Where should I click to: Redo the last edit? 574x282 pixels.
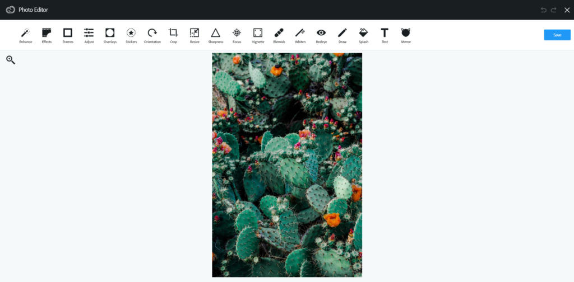tap(554, 10)
